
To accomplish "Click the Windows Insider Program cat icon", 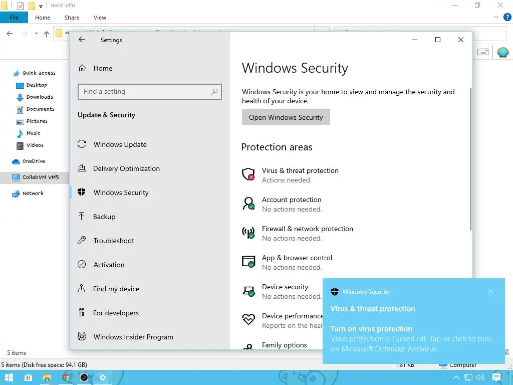I will (x=82, y=336).
